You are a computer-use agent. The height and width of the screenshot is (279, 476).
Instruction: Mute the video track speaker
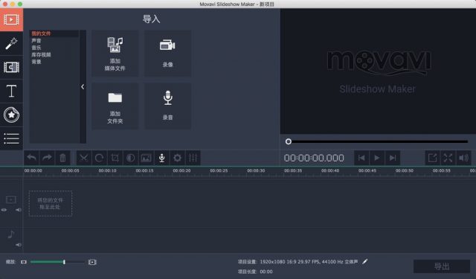click(x=19, y=210)
